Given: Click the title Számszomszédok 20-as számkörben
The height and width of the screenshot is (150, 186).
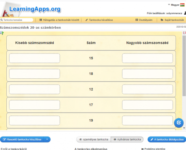Looking at the screenshot, I should pyautogui.click(x=30, y=28).
